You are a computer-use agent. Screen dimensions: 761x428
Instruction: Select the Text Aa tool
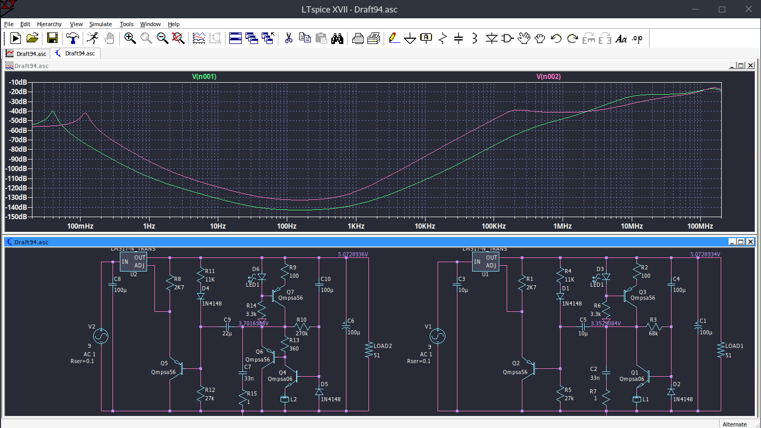click(x=621, y=38)
